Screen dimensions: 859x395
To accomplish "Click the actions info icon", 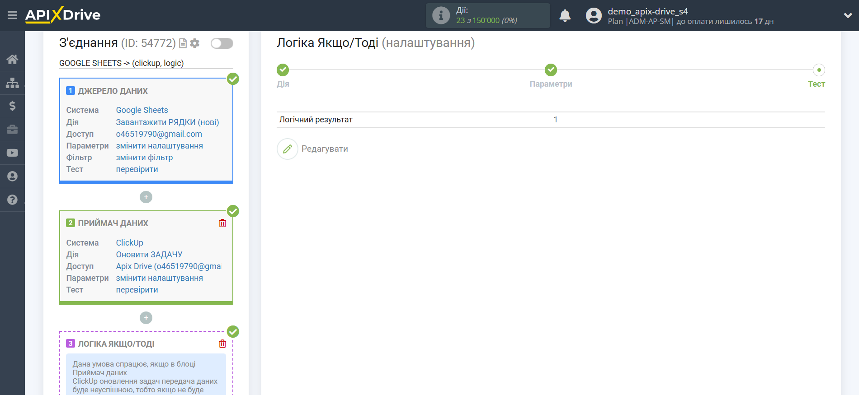I will (x=441, y=15).
